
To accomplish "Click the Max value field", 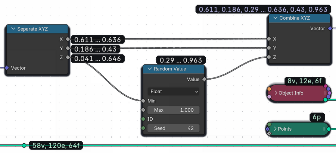I will pos(174,110).
